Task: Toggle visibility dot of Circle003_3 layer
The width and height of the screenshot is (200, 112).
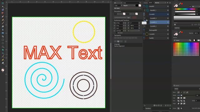Action: click(168, 18)
